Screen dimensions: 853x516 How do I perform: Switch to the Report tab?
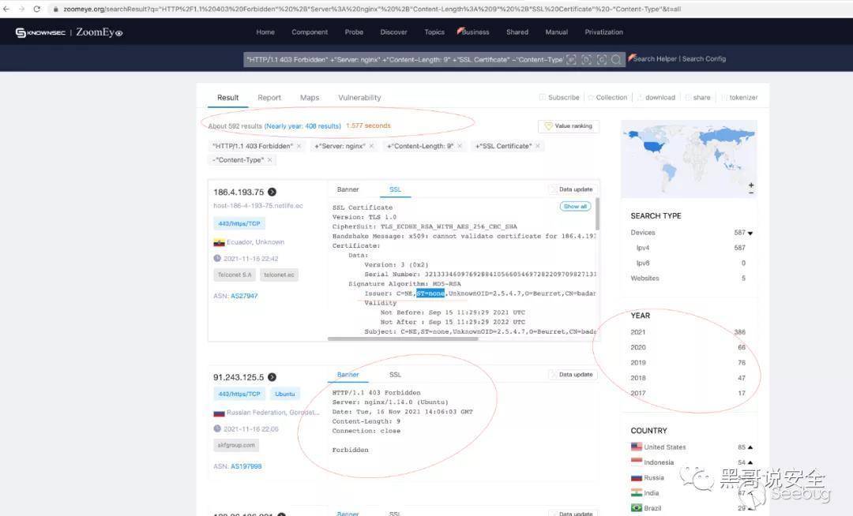269,97
